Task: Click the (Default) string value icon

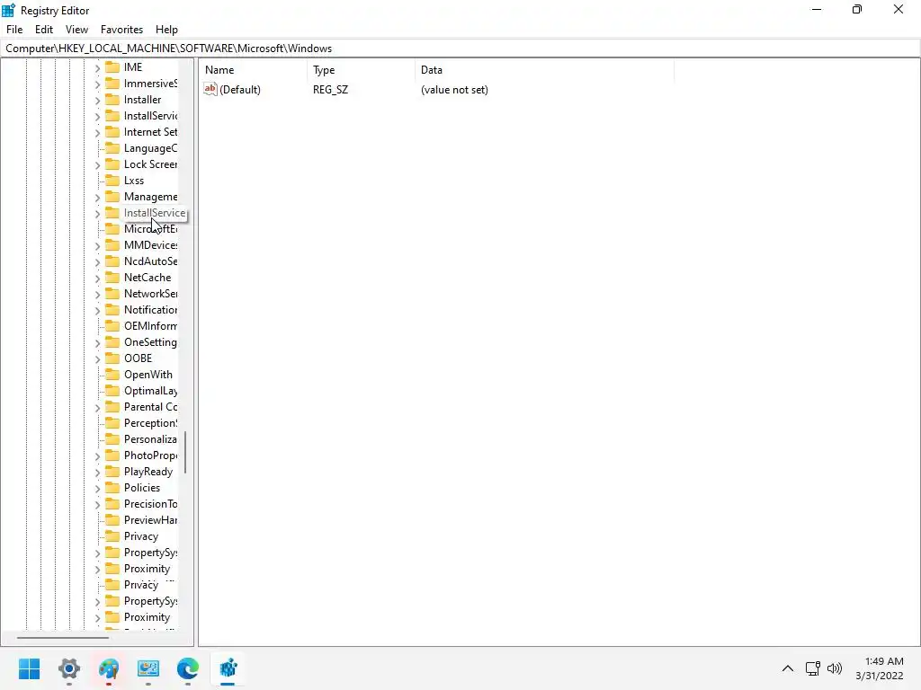Action: (x=210, y=89)
